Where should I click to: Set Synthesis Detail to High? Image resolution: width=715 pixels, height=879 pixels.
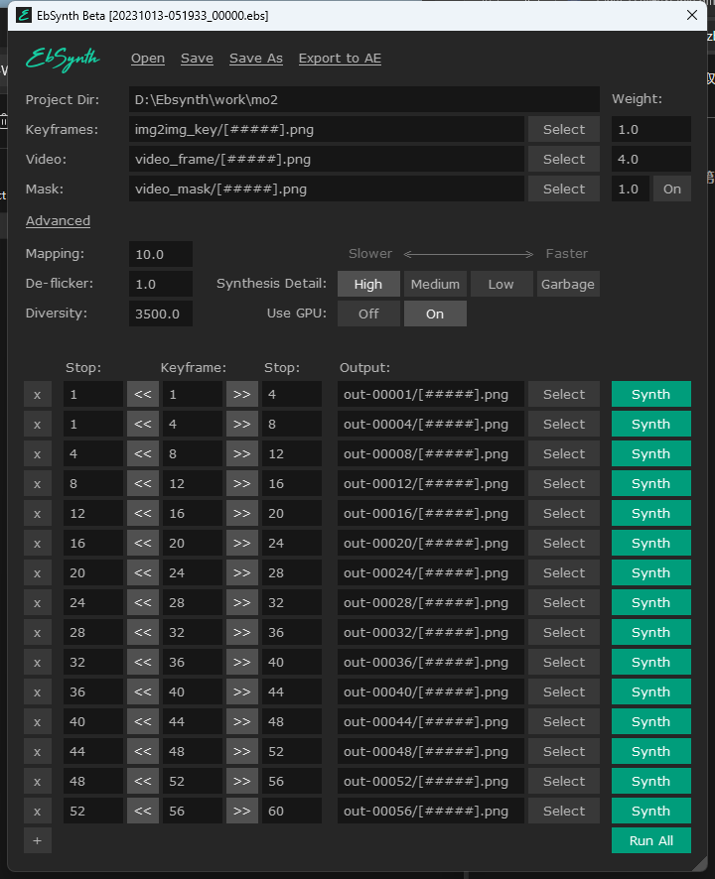[x=368, y=284]
